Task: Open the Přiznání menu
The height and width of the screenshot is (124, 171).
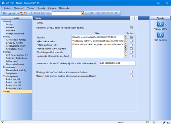Action: click(x=30, y=8)
